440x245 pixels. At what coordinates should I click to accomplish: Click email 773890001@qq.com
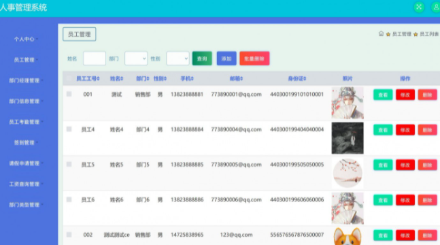tap(236, 95)
